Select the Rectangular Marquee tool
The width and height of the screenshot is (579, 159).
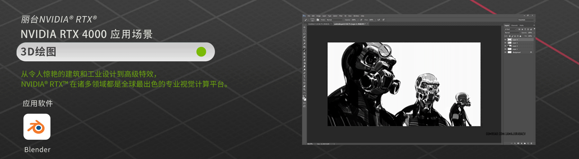(304, 31)
